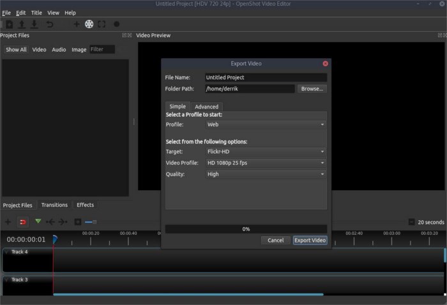Select the Project Files bottom tab

point(18,205)
